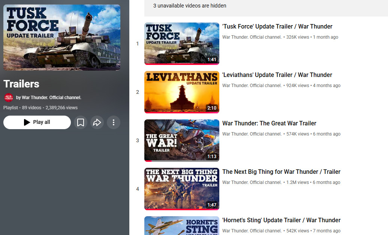This screenshot has width=388, height=235.
Task: Open the Leviathans Update Trailer thumbnail
Action: tap(181, 92)
